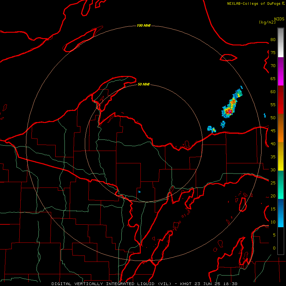Click the 75 value on color scale
Screen dimensions: 286x286
click(273, 53)
